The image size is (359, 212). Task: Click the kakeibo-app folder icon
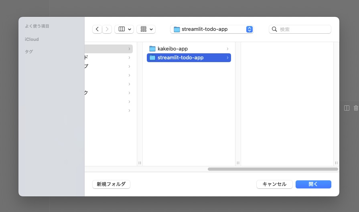(x=152, y=49)
